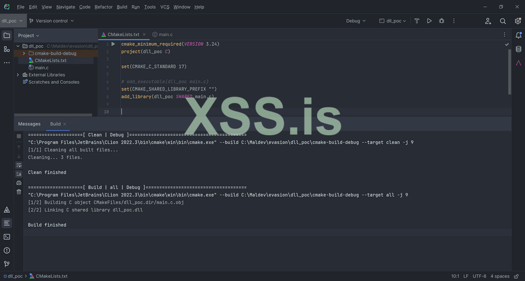Switch to the Messages tab
525x281 pixels.
29,124
